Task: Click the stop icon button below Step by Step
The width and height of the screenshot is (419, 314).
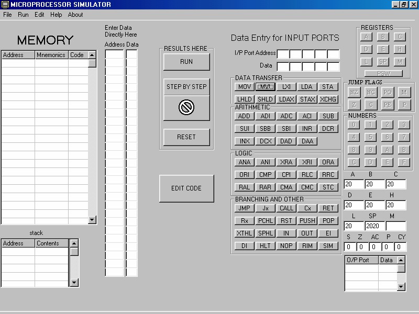Action: tap(186, 108)
